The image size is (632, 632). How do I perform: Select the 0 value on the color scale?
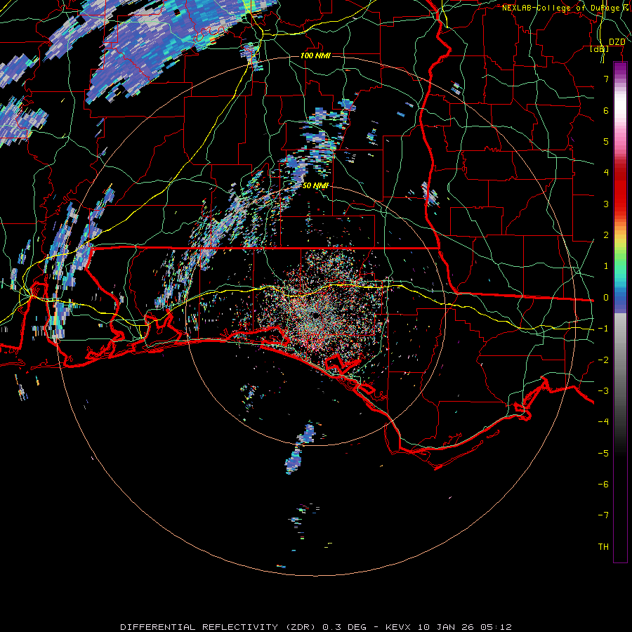(x=606, y=298)
